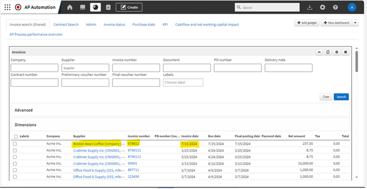This screenshot has width=367, height=189.
Task: Expand the Dimensions section
Action: (x=25, y=125)
